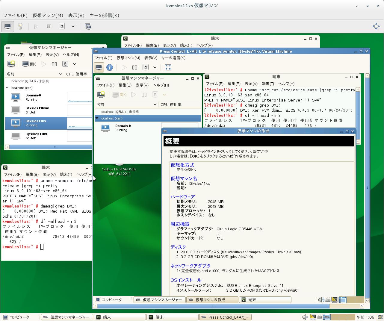Click the 周辺機器 headline link

180,224
